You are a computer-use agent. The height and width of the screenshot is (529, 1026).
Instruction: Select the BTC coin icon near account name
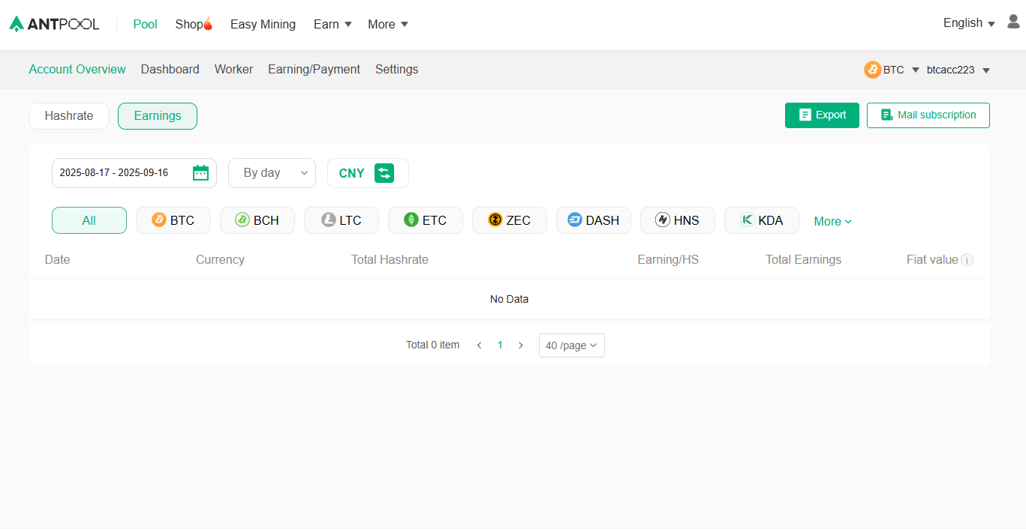pyautogui.click(x=872, y=69)
